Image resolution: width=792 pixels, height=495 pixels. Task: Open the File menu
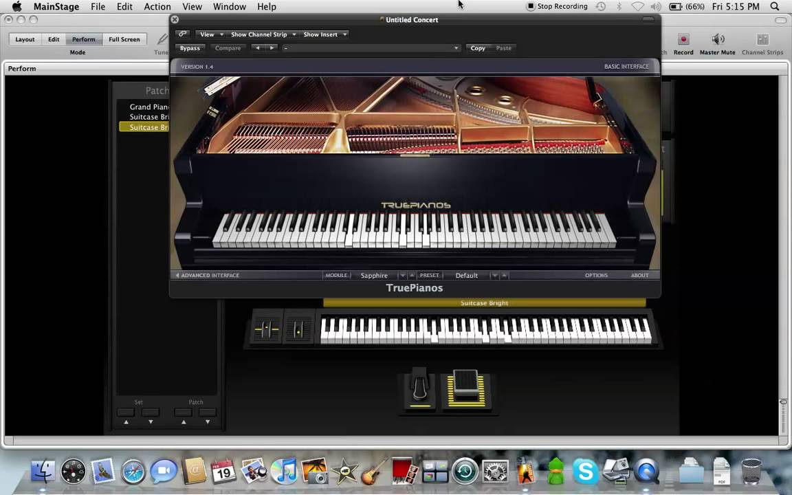coord(98,7)
